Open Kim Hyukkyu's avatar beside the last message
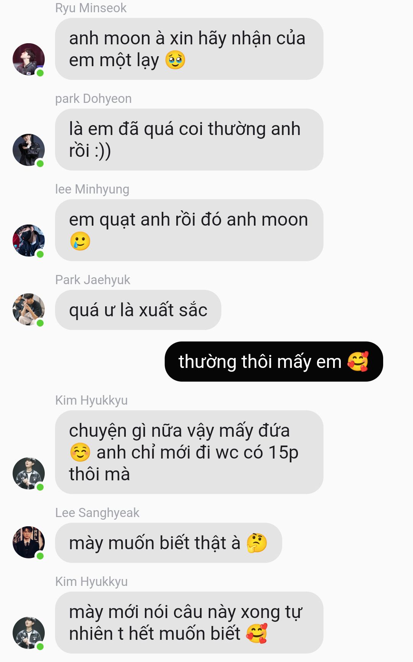The image size is (413, 662). click(x=29, y=633)
